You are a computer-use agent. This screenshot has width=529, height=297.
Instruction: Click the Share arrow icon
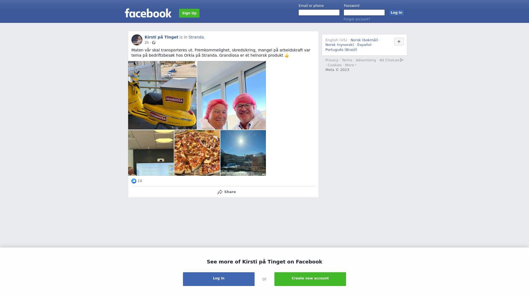tap(220, 192)
